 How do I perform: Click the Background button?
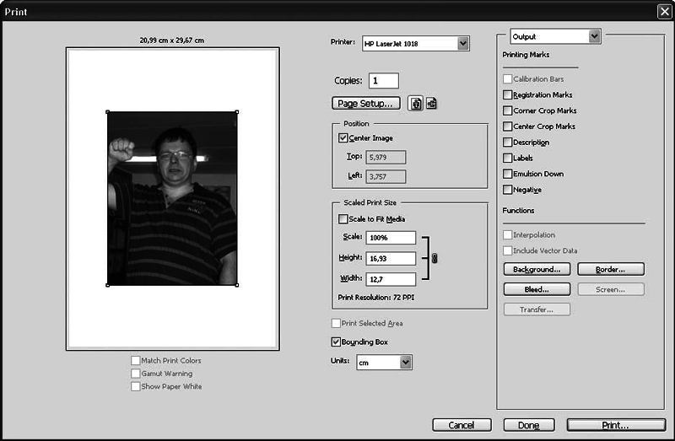(x=537, y=269)
